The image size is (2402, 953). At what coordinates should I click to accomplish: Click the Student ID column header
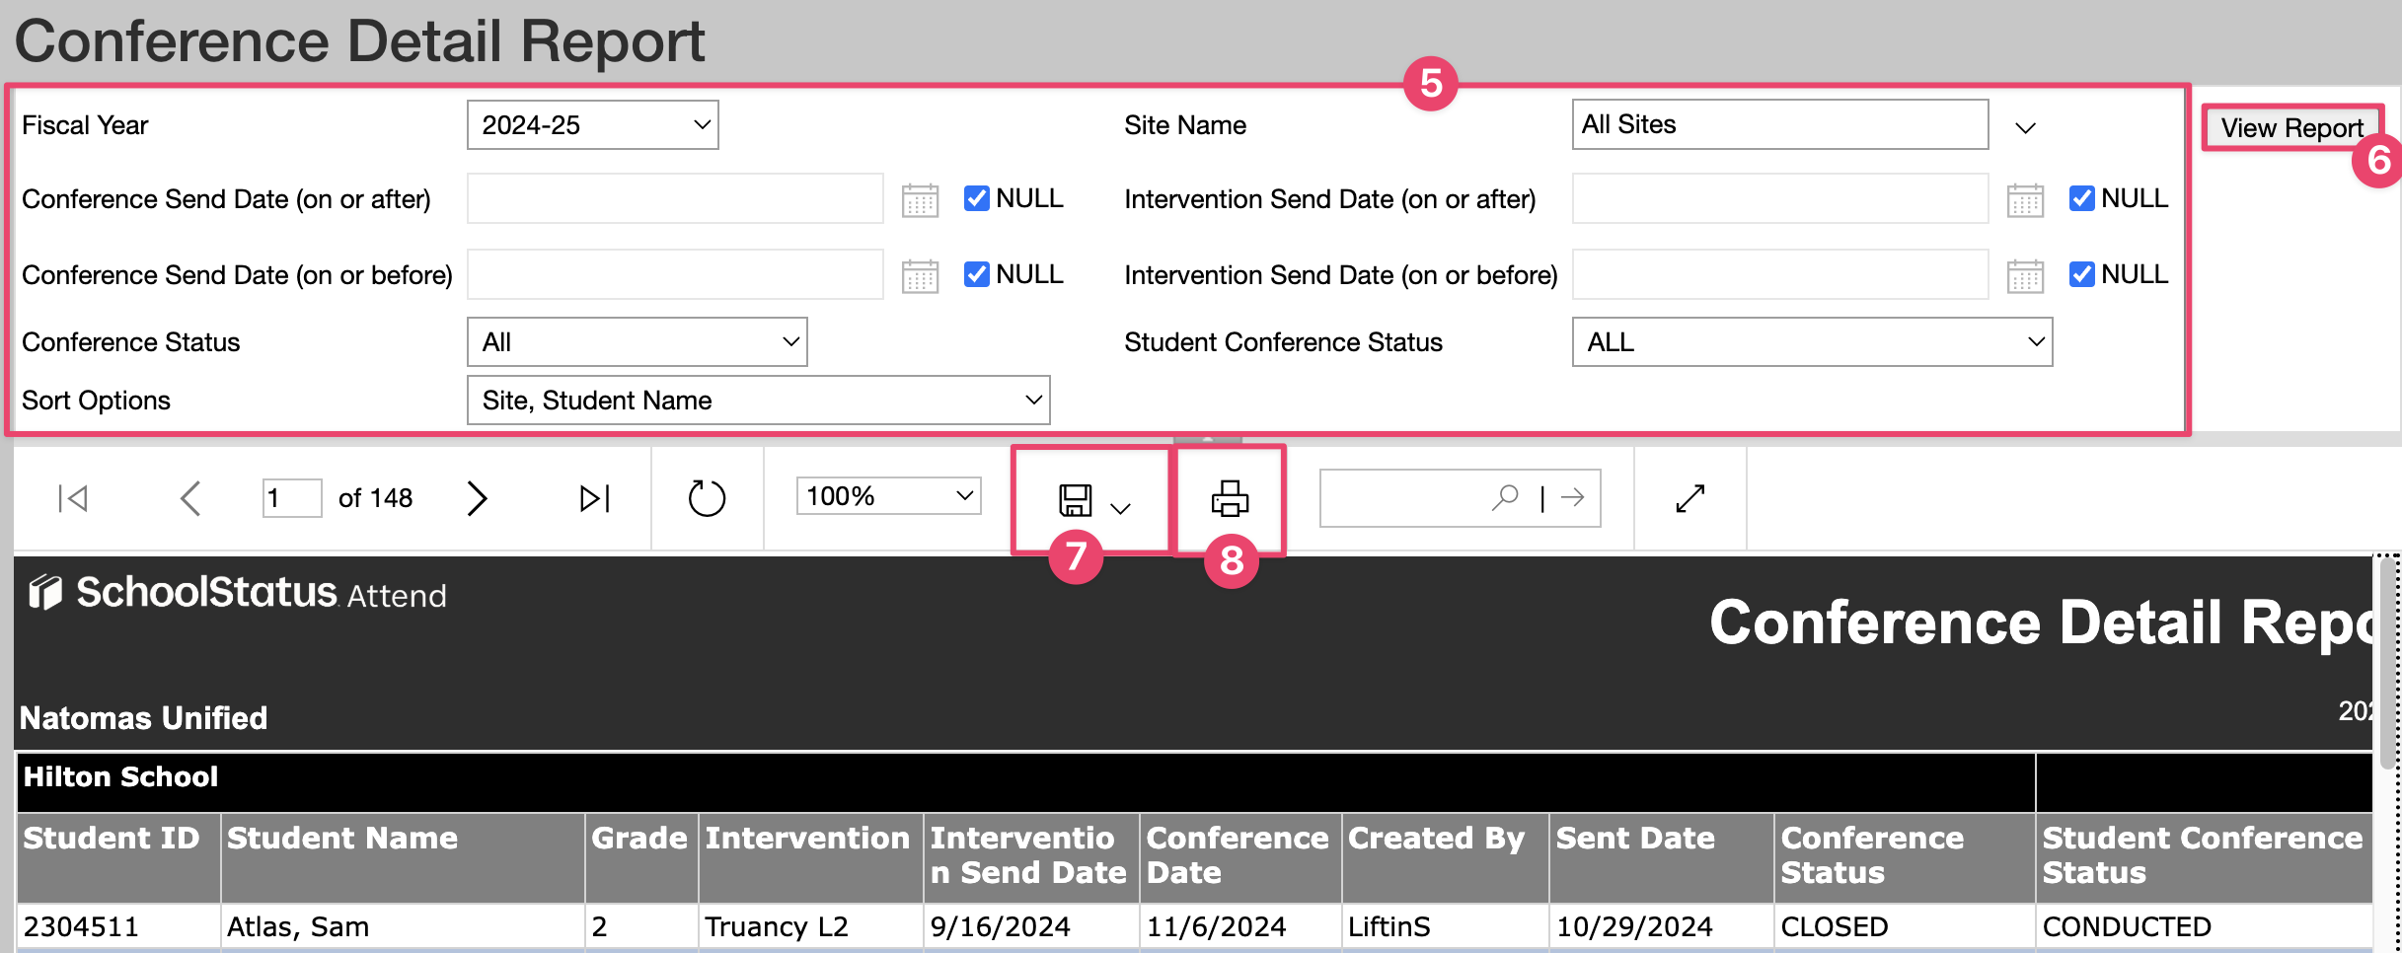click(118, 856)
